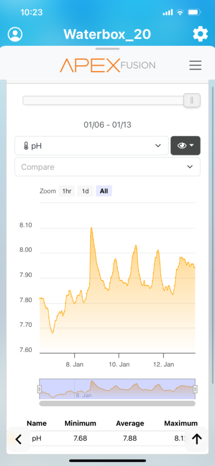Click the Apex Fusion logo
This screenshot has width=215, height=466.
pyautogui.click(x=107, y=65)
